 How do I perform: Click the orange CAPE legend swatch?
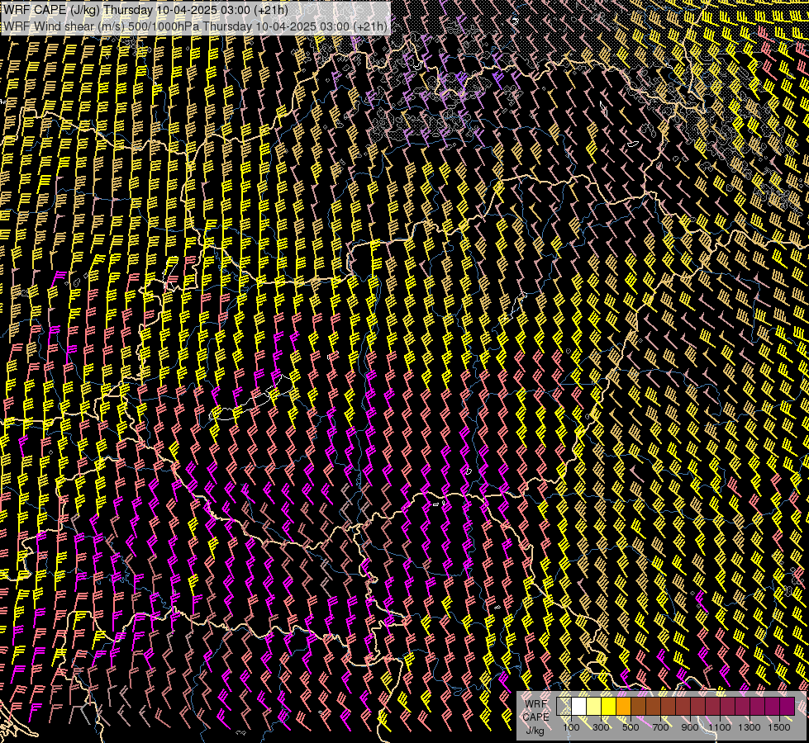pyautogui.click(x=623, y=706)
